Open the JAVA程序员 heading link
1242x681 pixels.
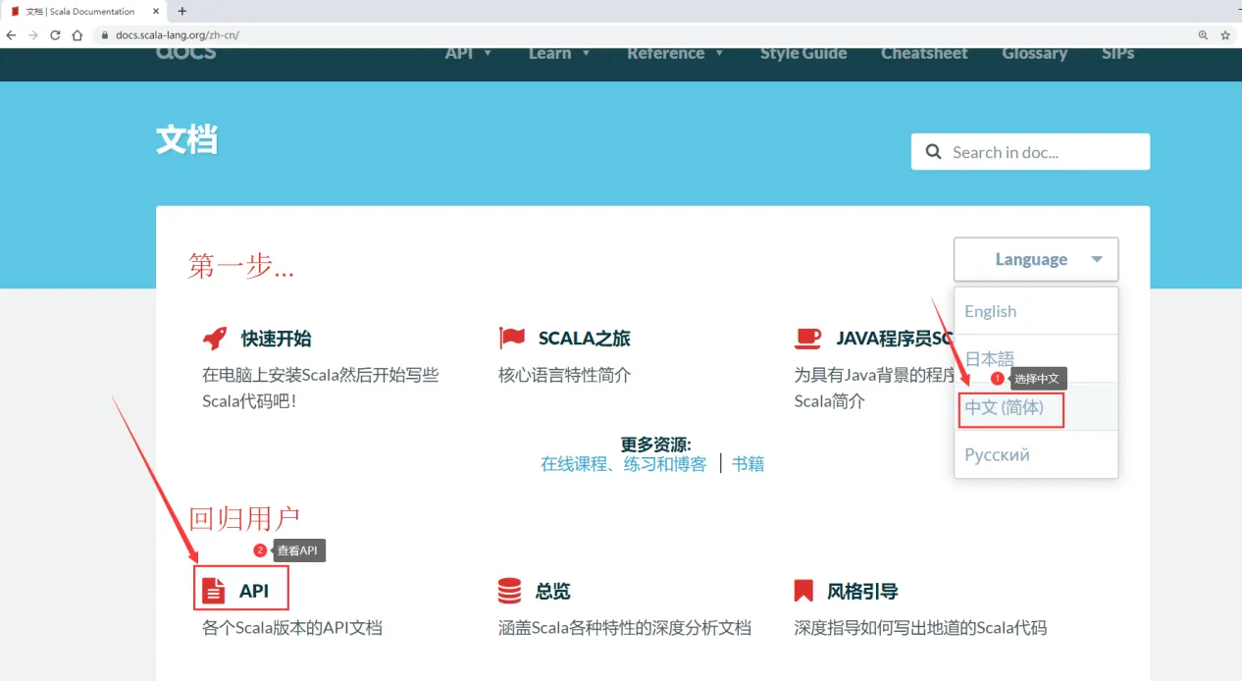(895, 339)
